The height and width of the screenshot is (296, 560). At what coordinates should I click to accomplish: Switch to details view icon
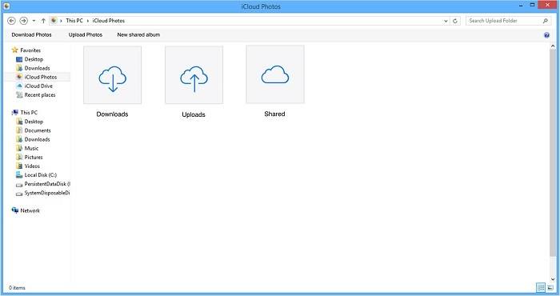click(x=541, y=287)
